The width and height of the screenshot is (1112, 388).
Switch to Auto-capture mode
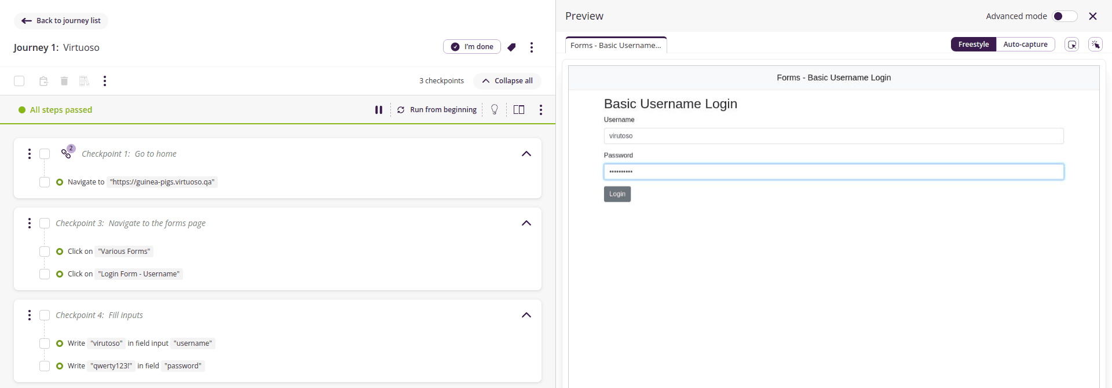coord(1025,45)
